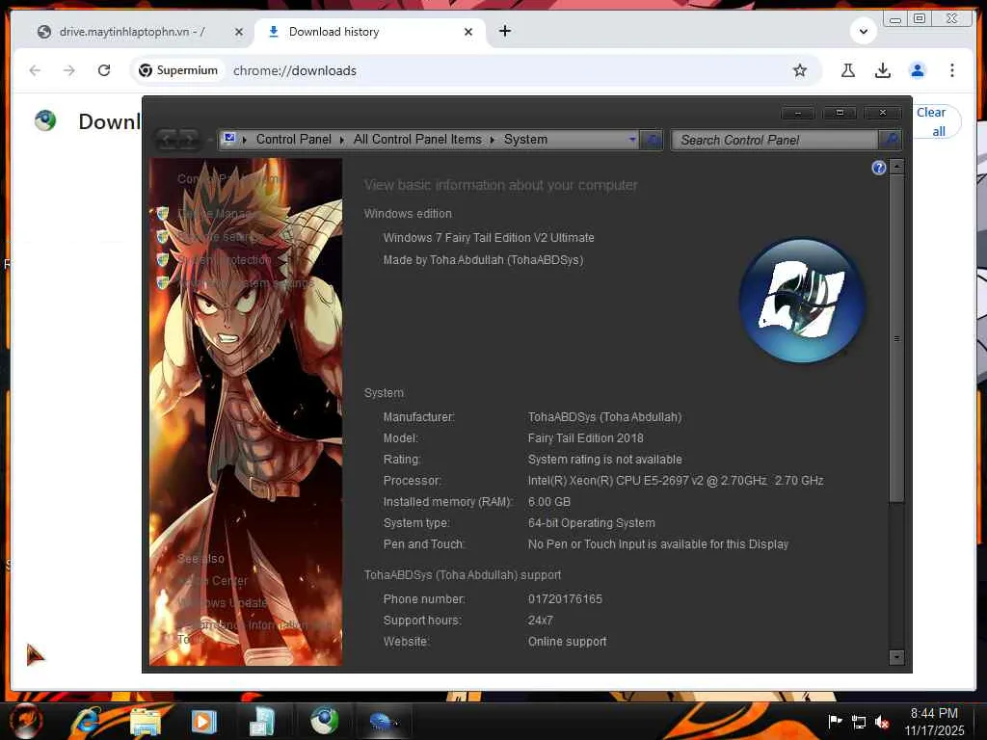Open the network tray icon

point(859,723)
